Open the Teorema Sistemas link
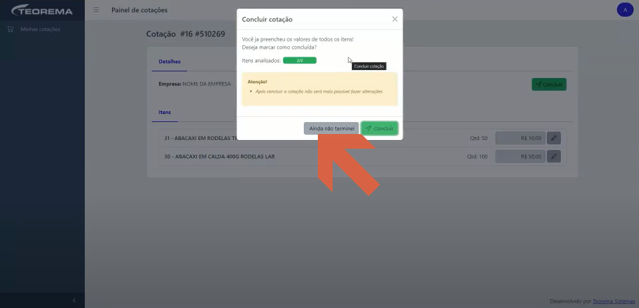This screenshot has height=308, width=639. (614, 301)
